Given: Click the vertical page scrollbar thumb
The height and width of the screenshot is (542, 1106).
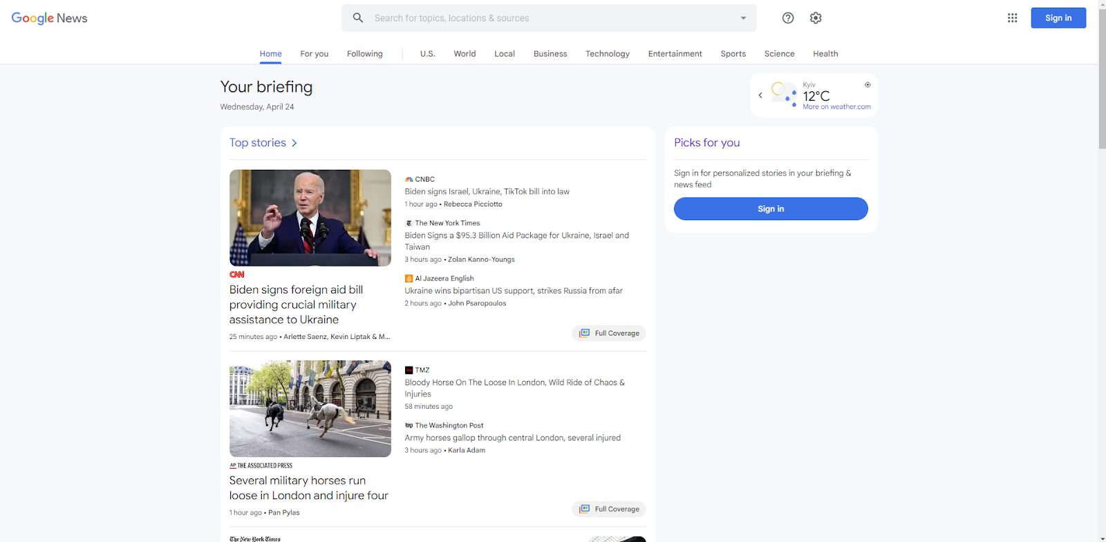Looking at the screenshot, I should [x=1102, y=79].
